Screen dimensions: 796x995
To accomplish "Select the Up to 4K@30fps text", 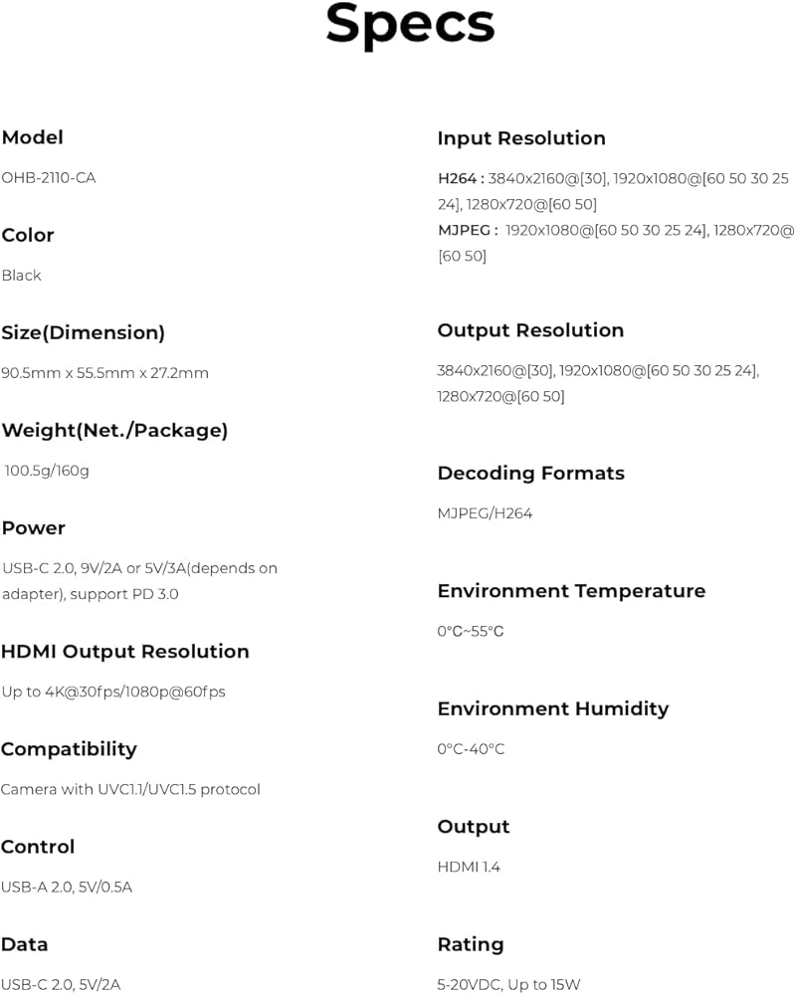I will coord(113,692).
